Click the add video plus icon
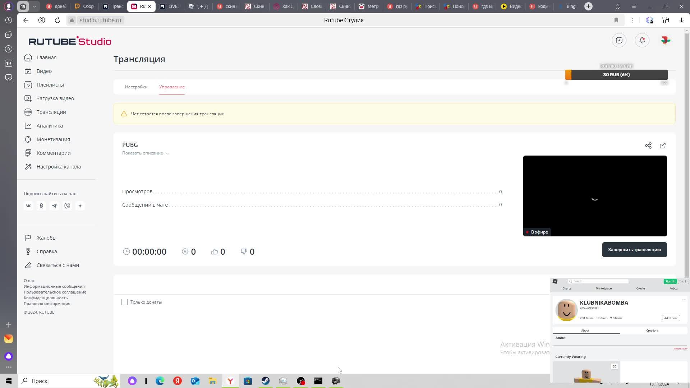This screenshot has width=690, height=388. [x=619, y=40]
